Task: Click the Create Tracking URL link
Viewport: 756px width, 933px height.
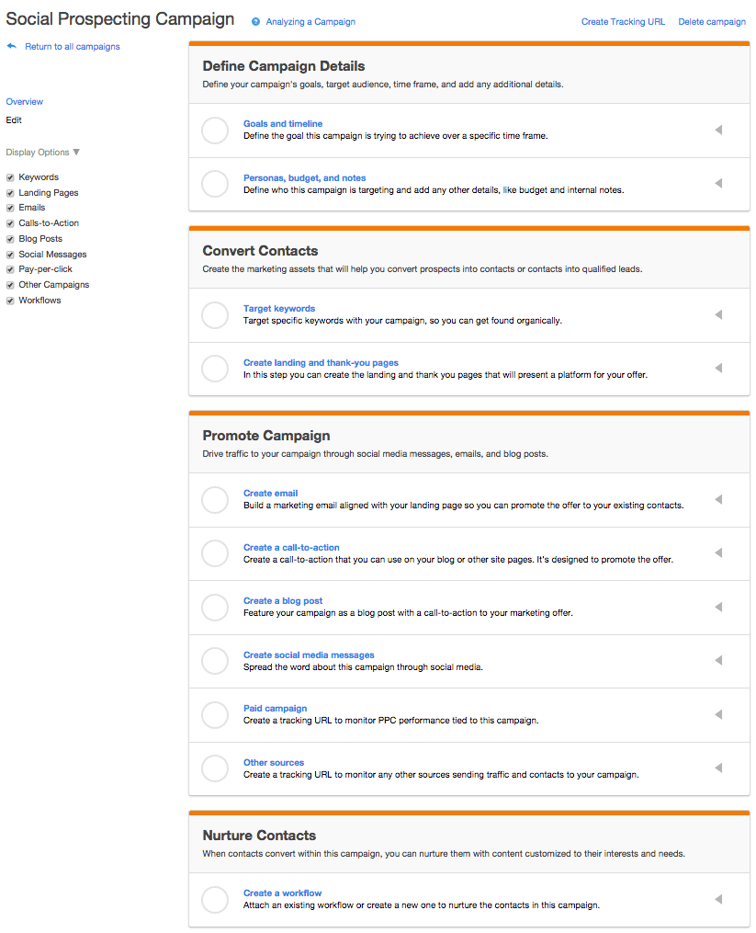Action: (623, 21)
